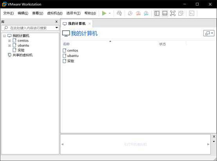The height and width of the screenshot is (161, 217).
Task: Open the library search filter dropdown arrow
Action: pos(57,27)
